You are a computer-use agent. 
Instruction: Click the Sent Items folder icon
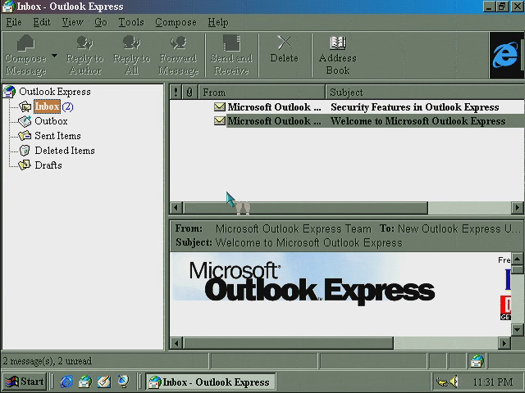(x=25, y=136)
